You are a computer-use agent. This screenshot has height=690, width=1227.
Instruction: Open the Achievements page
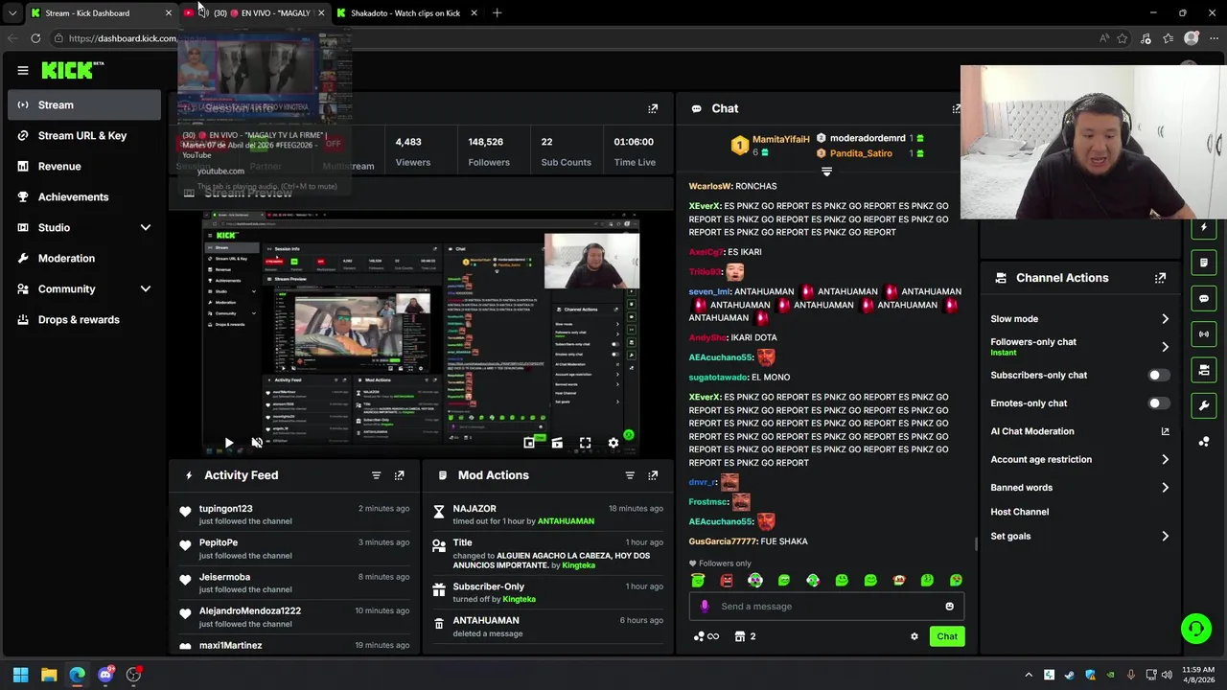pos(84,197)
